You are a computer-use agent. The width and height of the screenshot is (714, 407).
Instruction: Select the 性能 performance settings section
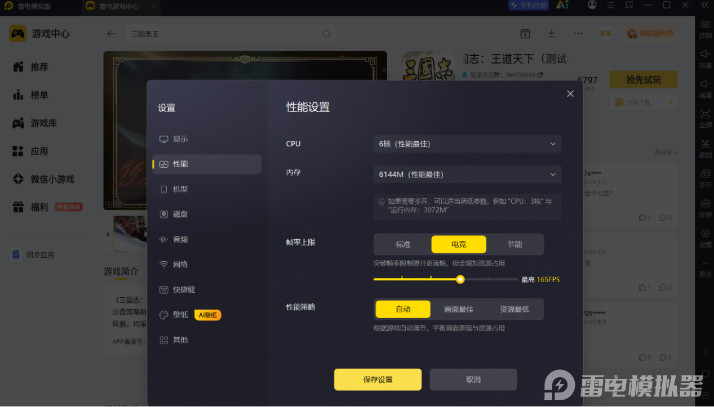coord(207,164)
